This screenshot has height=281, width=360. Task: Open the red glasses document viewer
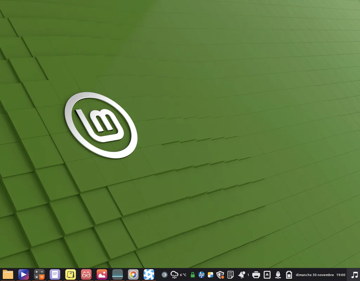pyautogui.click(x=86, y=274)
